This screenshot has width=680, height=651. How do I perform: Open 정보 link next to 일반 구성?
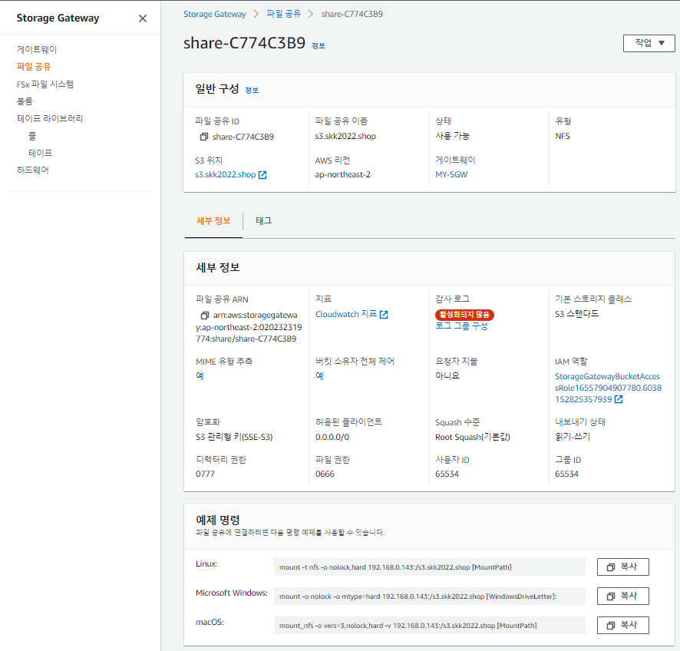click(252, 91)
